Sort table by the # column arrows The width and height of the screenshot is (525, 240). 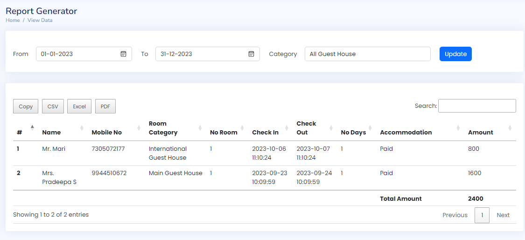32,128
